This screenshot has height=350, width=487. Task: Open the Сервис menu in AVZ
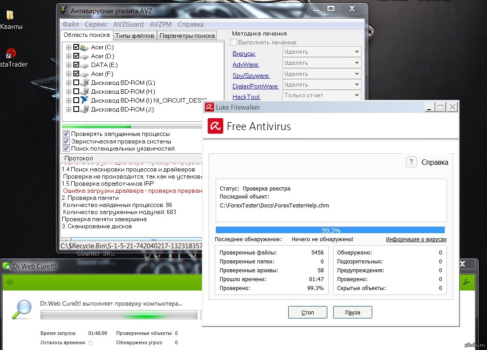(96, 24)
